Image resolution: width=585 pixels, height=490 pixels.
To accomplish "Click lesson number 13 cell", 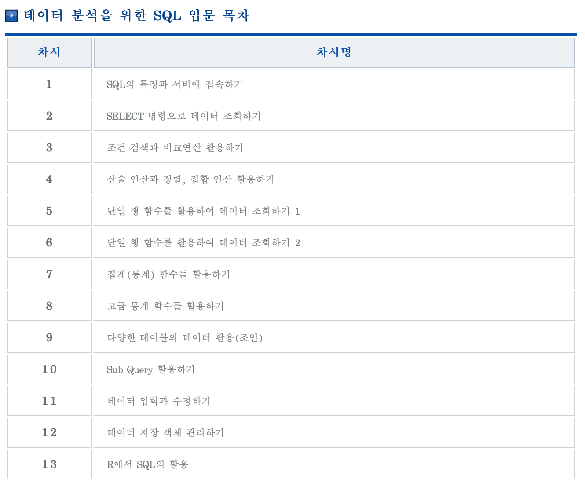I will [49, 464].
